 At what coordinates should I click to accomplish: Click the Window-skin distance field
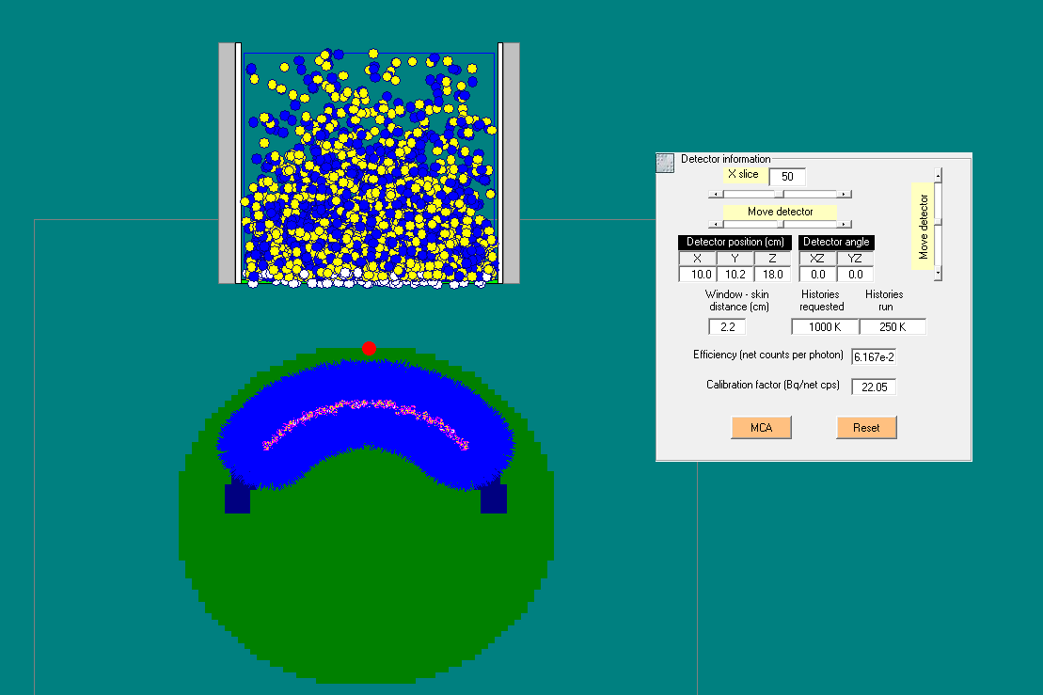tap(727, 327)
